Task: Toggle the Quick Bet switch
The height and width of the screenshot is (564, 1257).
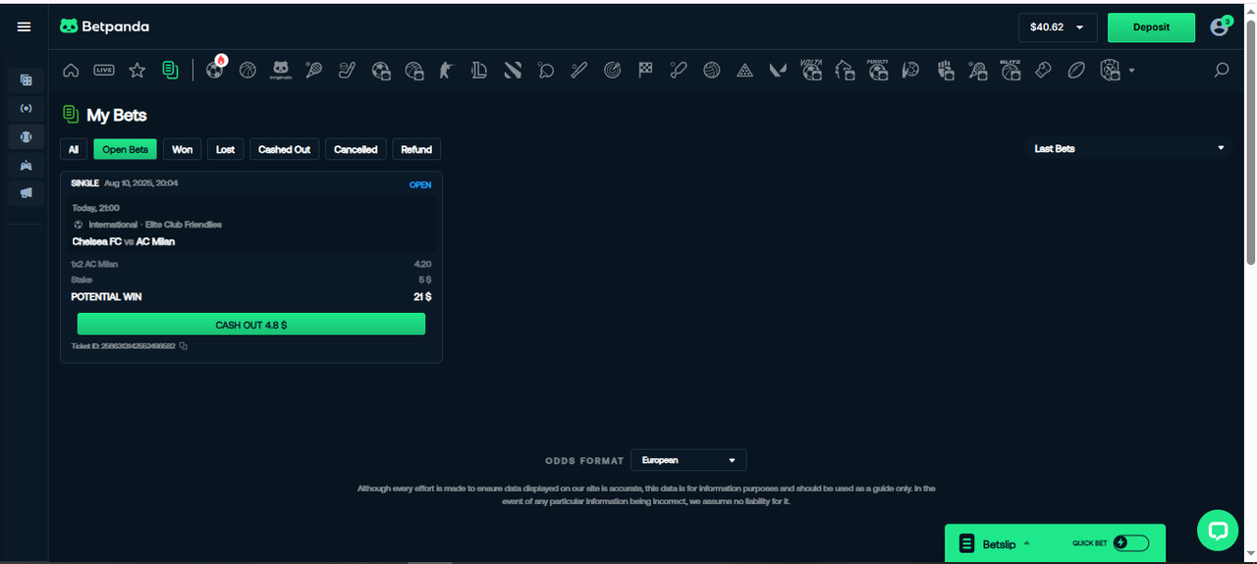Action: tap(1130, 543)
